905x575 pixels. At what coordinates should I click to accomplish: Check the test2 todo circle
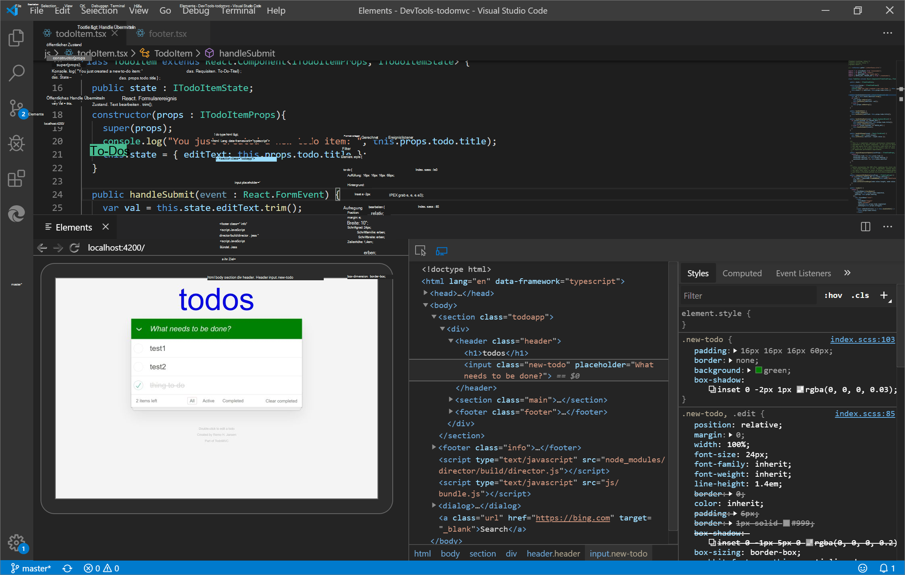(139, 367)
